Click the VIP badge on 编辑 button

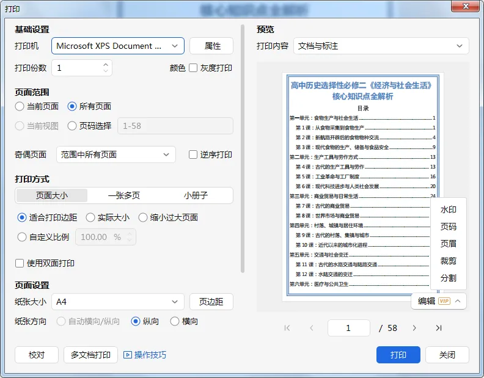[444, 301]
